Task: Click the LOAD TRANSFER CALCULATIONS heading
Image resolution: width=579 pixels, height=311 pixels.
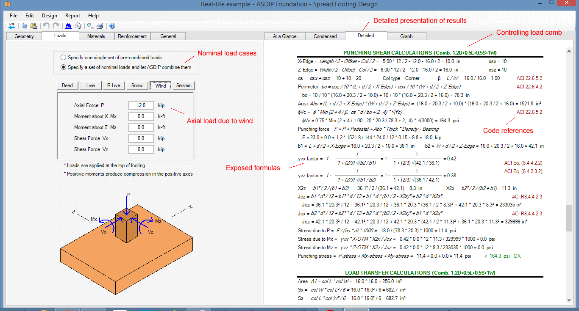Action: 420,273
